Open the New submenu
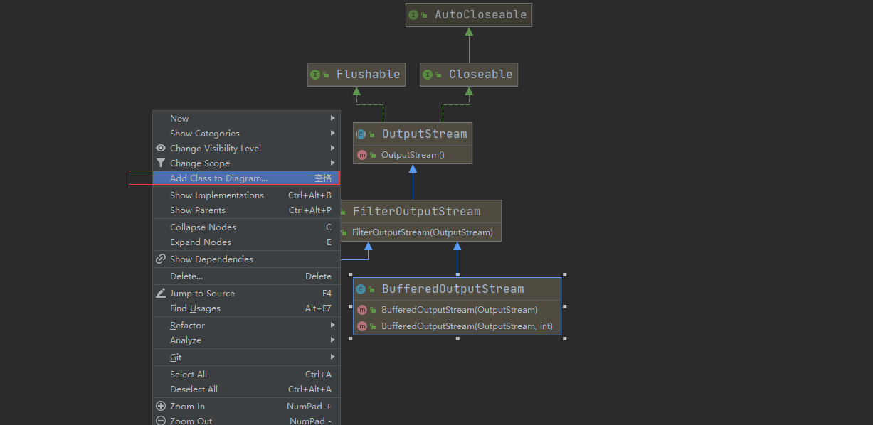 pos(246,119)
